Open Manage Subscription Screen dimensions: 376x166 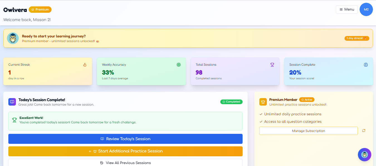coord(308,131)
